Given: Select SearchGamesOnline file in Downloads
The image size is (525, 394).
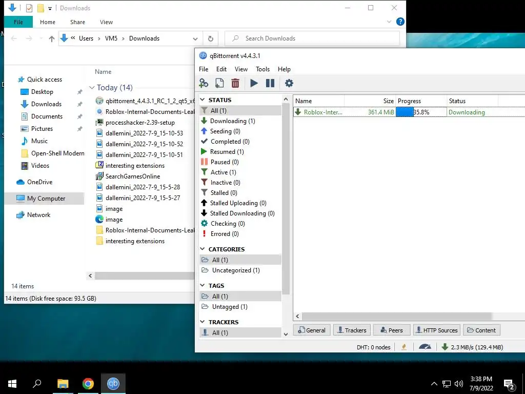Looking at the screenshot, I should pyautogui.click(x=133, y=176).
